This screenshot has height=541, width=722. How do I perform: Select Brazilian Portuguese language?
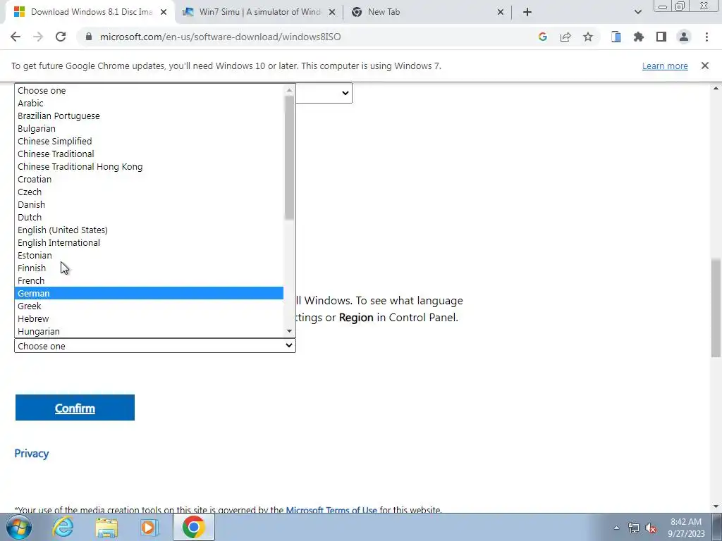click(x=149, y=116)
